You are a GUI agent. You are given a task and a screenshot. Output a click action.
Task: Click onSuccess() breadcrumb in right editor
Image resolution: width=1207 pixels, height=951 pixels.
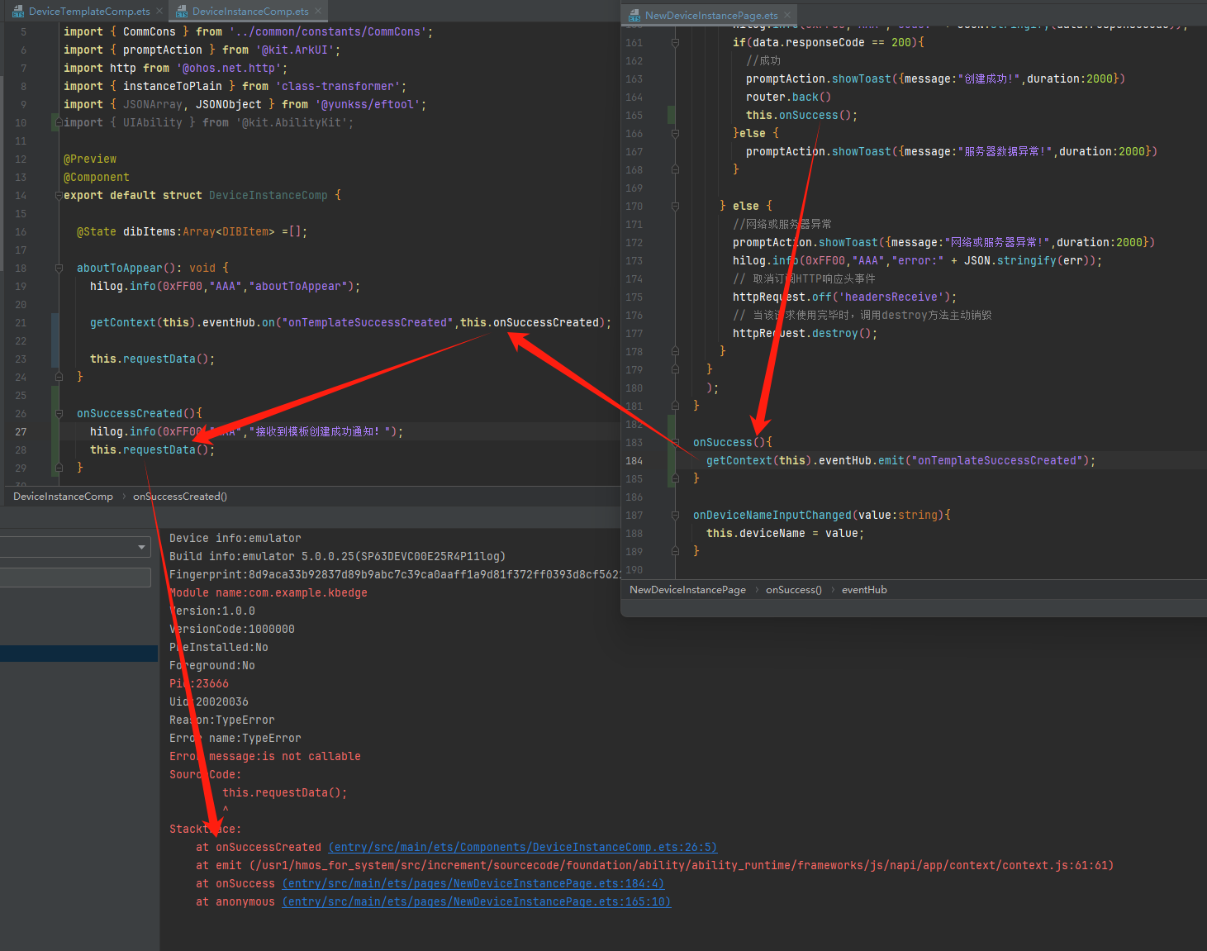pos(793,590)
